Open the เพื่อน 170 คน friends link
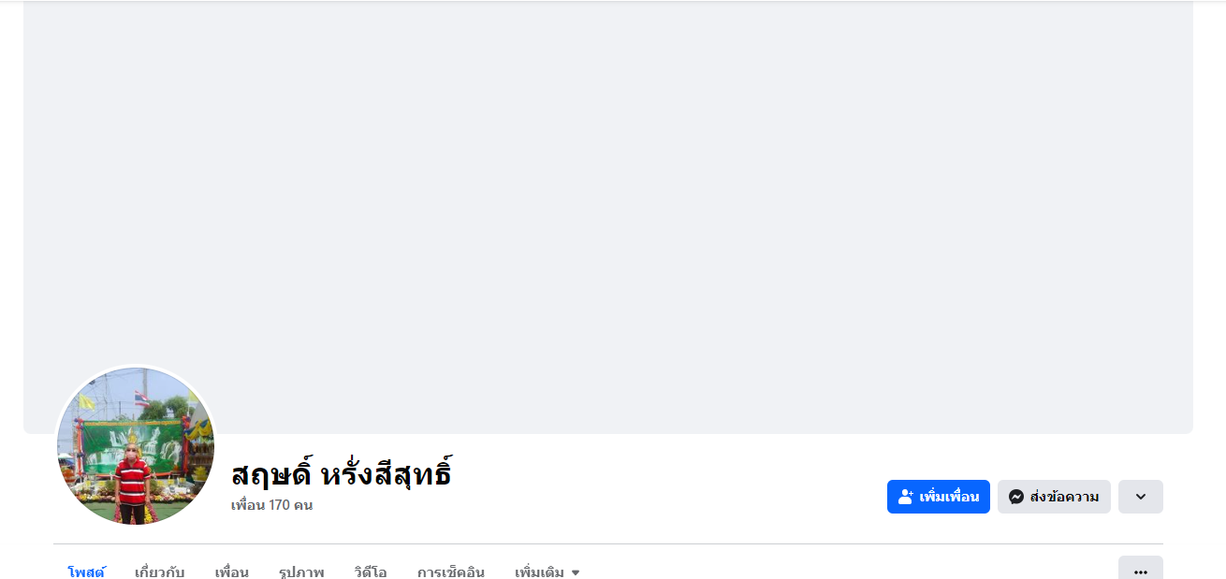This screenshot has height=579, width=1226. coord(271,505)
